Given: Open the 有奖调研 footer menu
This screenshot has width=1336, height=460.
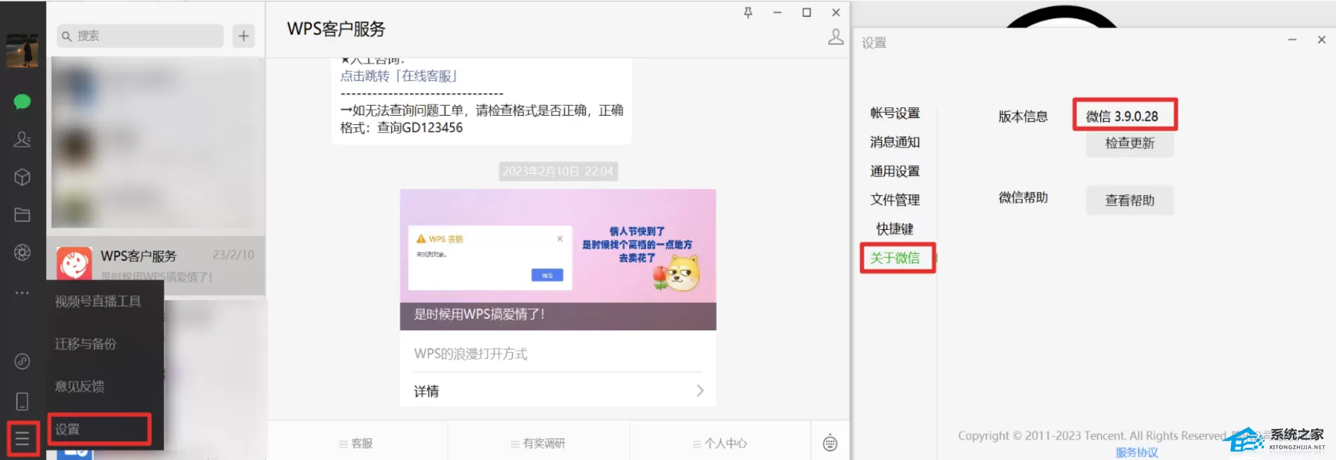Looking at the screenshot, I should tap(539, 443).
